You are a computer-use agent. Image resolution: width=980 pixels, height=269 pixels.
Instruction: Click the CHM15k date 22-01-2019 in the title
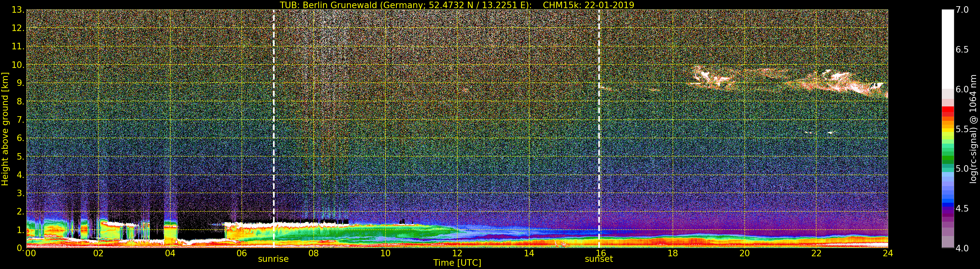click(588, 5)
